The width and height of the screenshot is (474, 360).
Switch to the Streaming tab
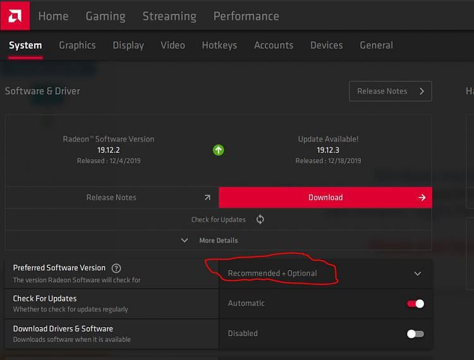(x=169, y=16)
